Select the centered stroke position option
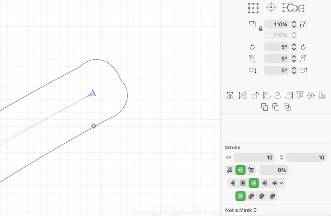The height and width of the screenshot is (216, 331). point(240,170)
